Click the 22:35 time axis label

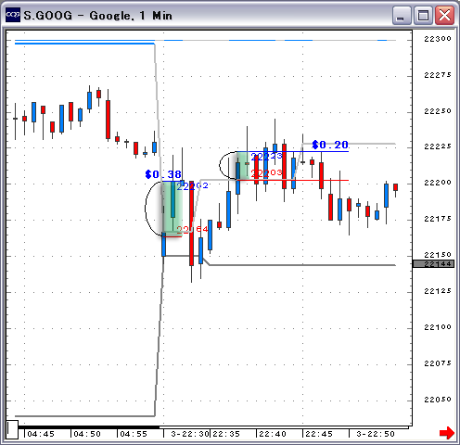226,434
